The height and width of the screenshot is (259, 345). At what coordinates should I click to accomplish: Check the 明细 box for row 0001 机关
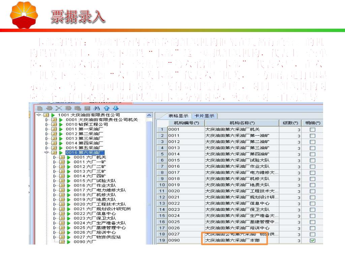312,129
